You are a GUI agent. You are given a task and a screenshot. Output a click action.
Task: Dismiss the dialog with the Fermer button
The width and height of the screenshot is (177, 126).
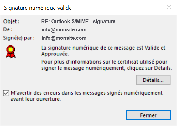tap(148, 115)
